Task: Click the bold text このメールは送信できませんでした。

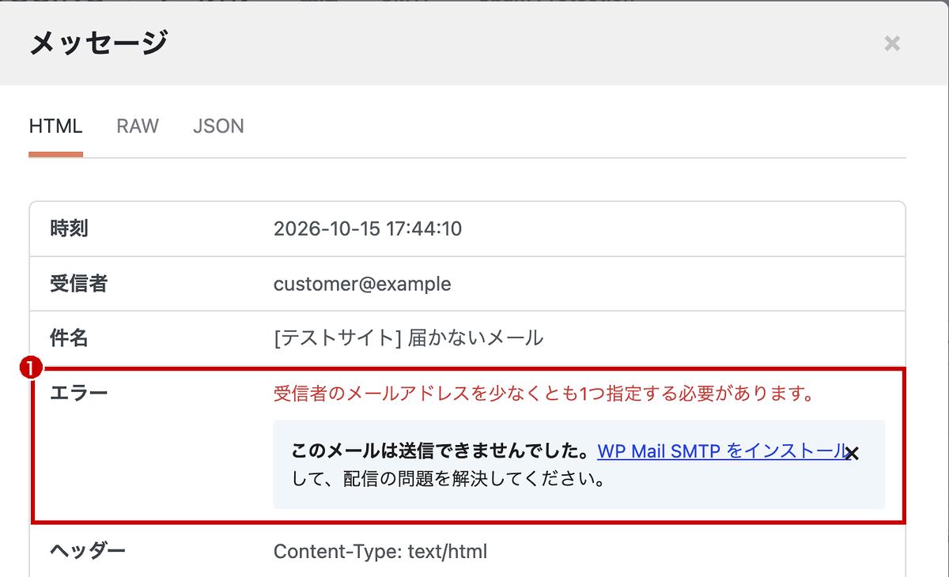Action: (x=442, y=451)
